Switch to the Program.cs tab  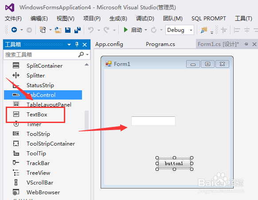[160, 44]
